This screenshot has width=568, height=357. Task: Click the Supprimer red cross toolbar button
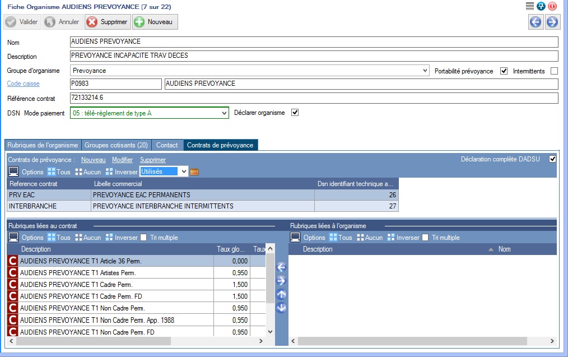[x=108, y=22]
